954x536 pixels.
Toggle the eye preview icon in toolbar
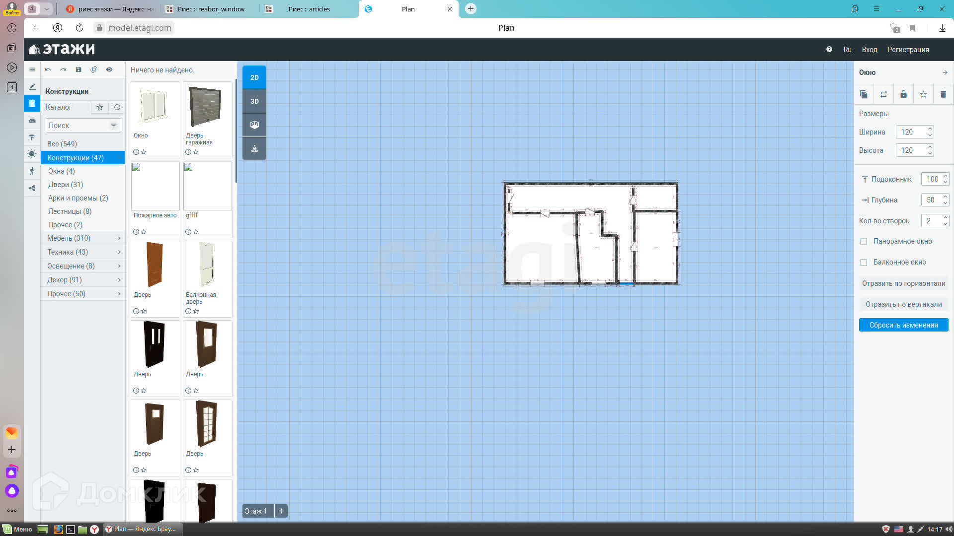pos(109,69)
